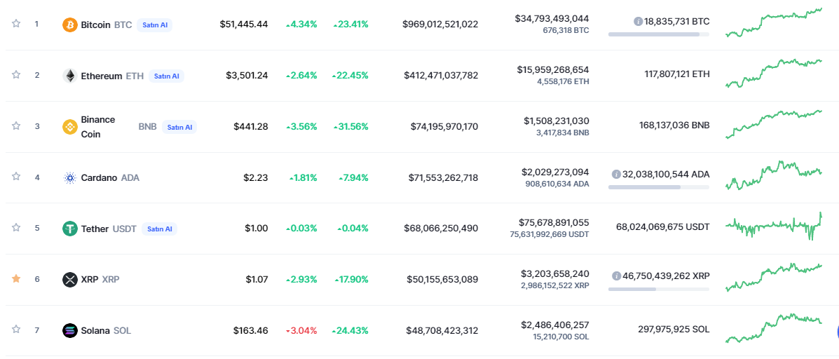The width and height of the screenshot is (839, 359).
Task: Click the Solana logo icon
Action: (x=70, y=330)
